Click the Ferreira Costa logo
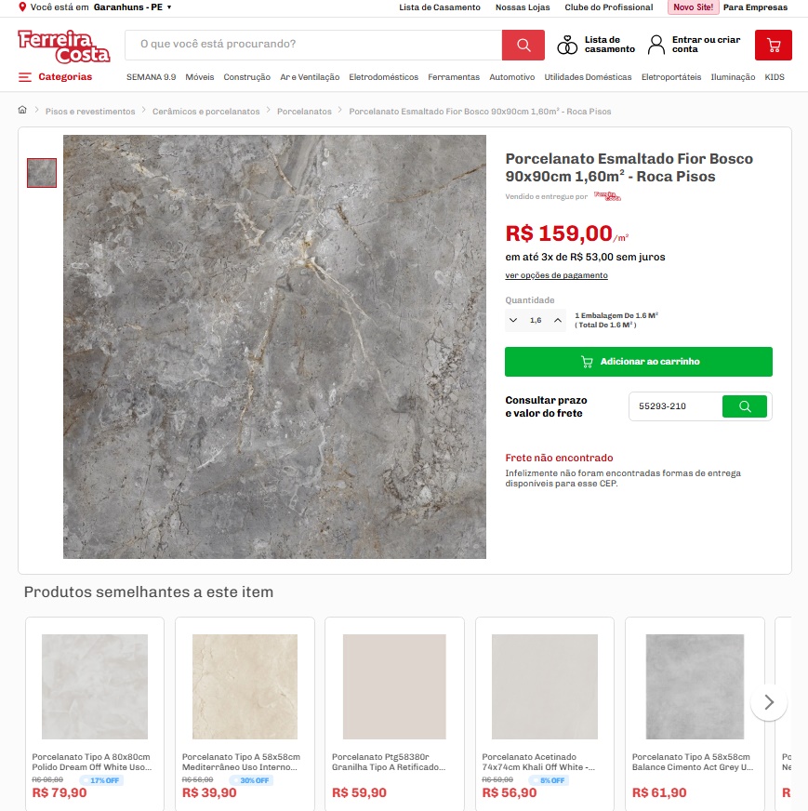This screenshot has height=811, width=808. 64,47
